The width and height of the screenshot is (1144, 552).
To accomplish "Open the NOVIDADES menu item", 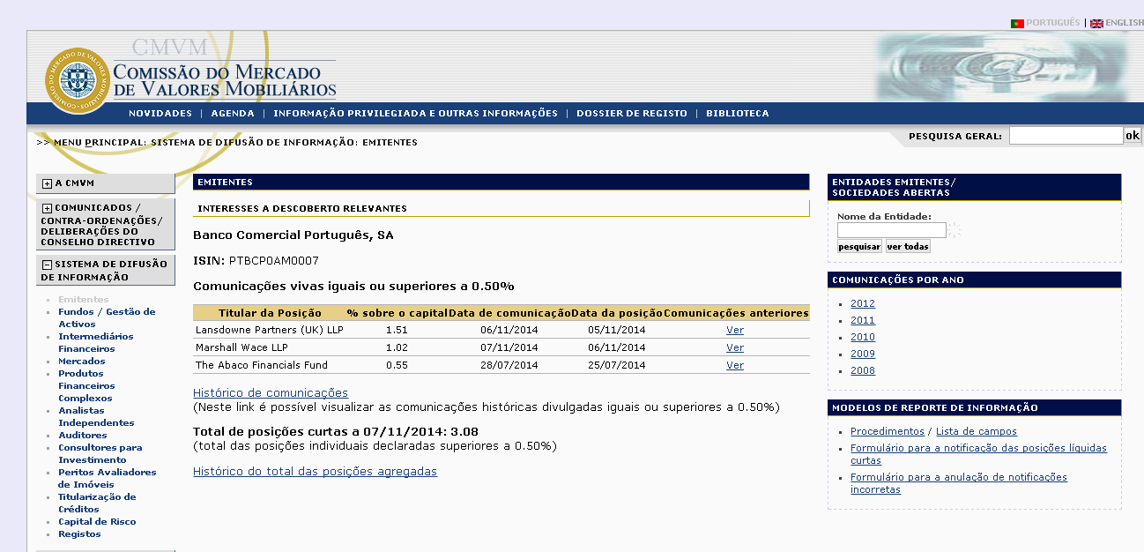I will coord(160,114).
